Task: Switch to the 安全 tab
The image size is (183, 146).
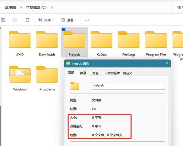Action: [96, 73]
